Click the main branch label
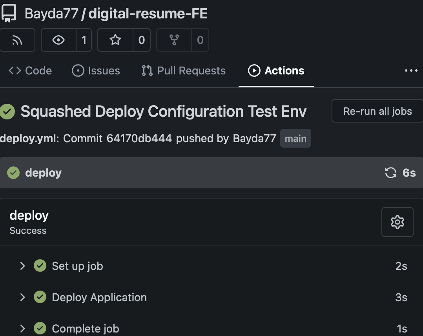 pyautogui.click(x=295, y=138)
